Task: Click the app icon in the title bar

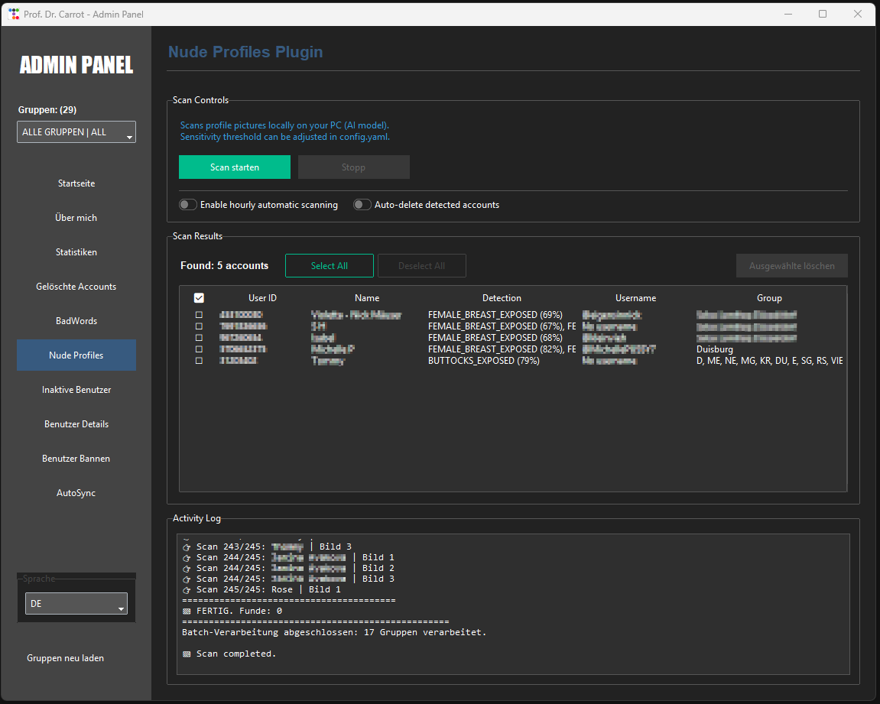Action: pos(14,14)
